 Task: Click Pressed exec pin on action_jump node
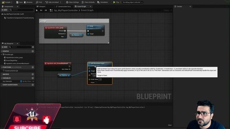pyautogui.click(x=65, y=31)
